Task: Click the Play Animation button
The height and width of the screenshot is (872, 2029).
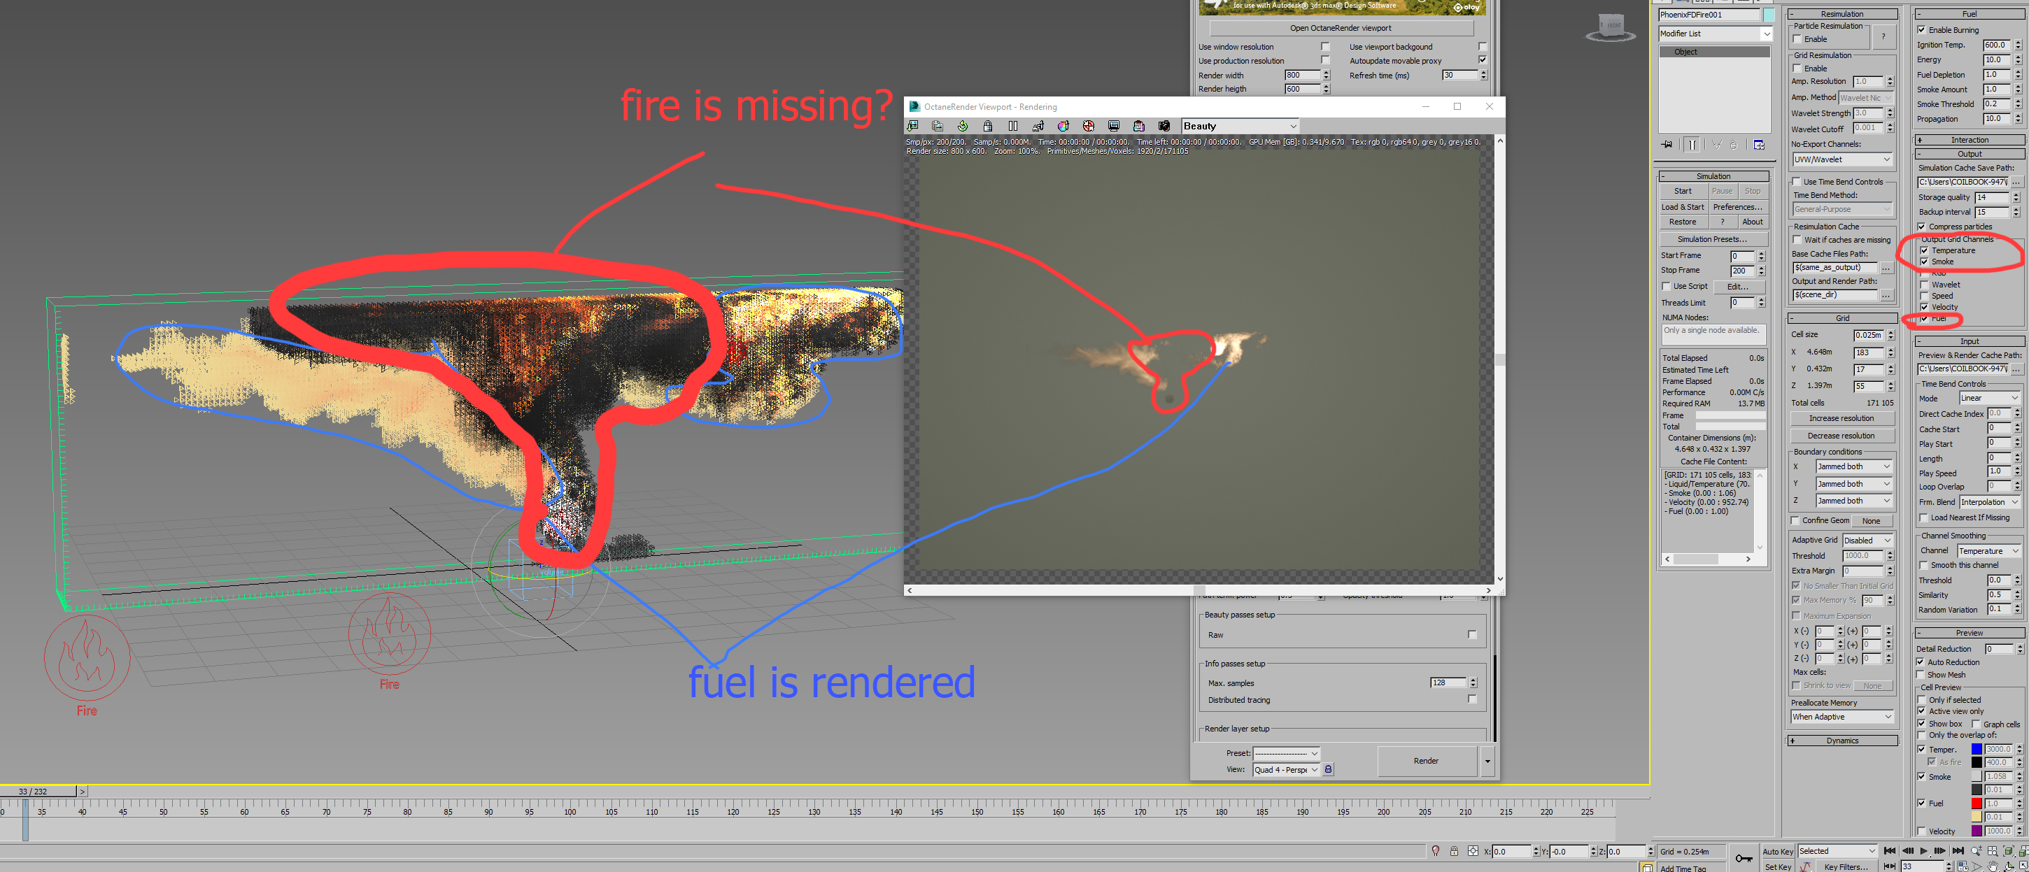Action: point(1923,851)
